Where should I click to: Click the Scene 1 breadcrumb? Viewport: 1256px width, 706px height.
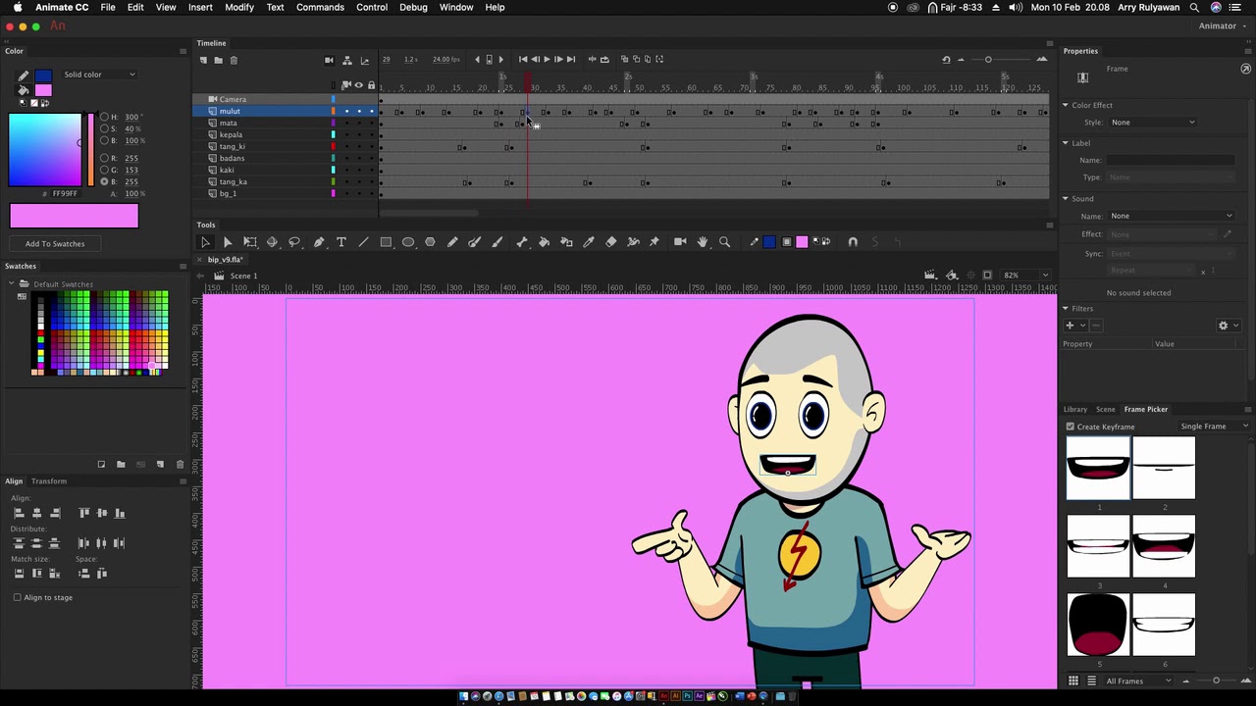242,276
